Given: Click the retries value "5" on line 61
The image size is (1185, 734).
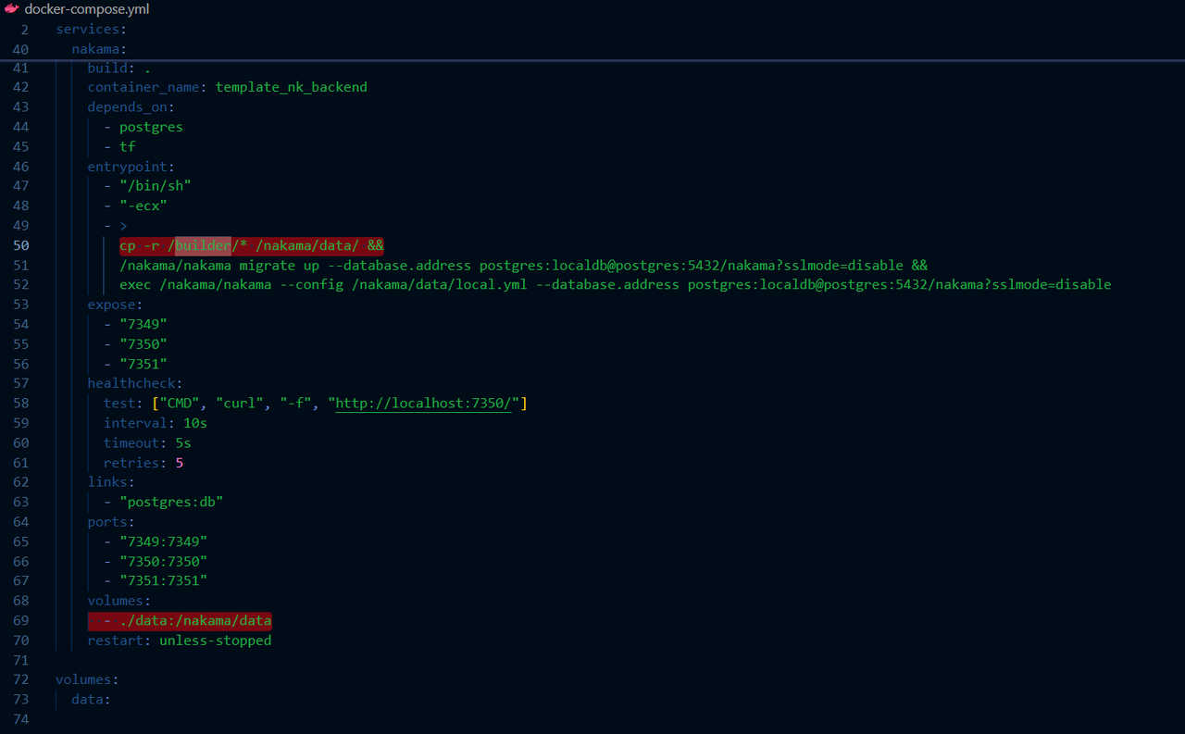Looking at the screenshot, I should (x=179, y=463).
